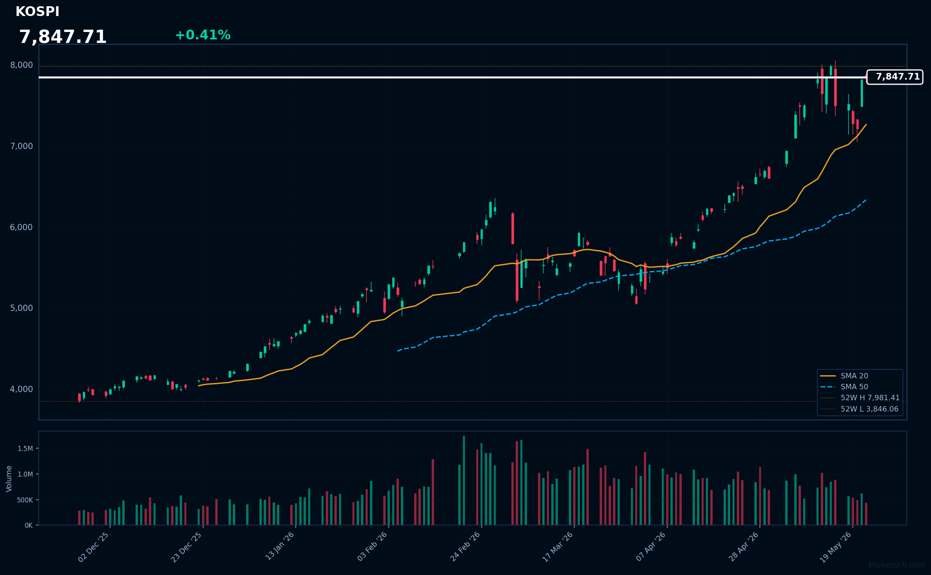This screenshot has width=931, height=575.
Task: Select the large 7,847.71 price header
Action: click(x=63, y=37)
